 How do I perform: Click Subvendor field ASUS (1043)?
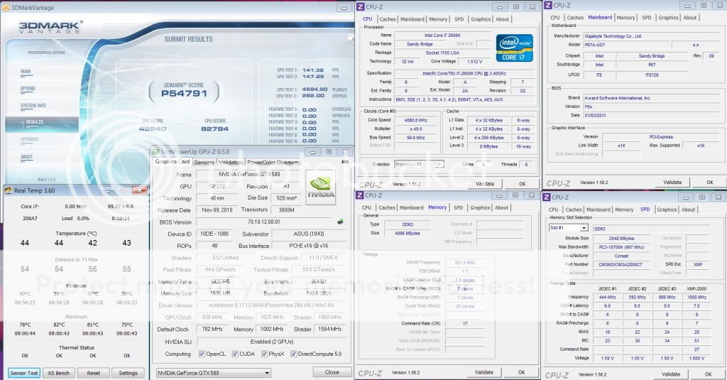point(309,234)
